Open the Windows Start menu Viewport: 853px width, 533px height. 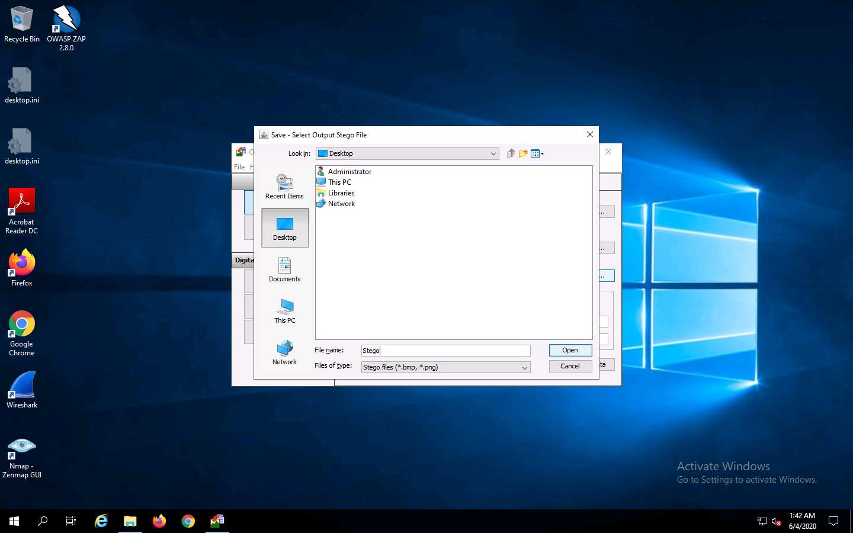(x=14, y=521)
